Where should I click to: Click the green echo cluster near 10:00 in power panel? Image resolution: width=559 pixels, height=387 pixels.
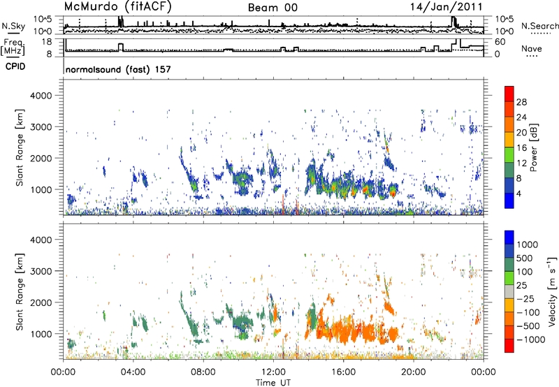pyautogui.click(x=242, y=178)
